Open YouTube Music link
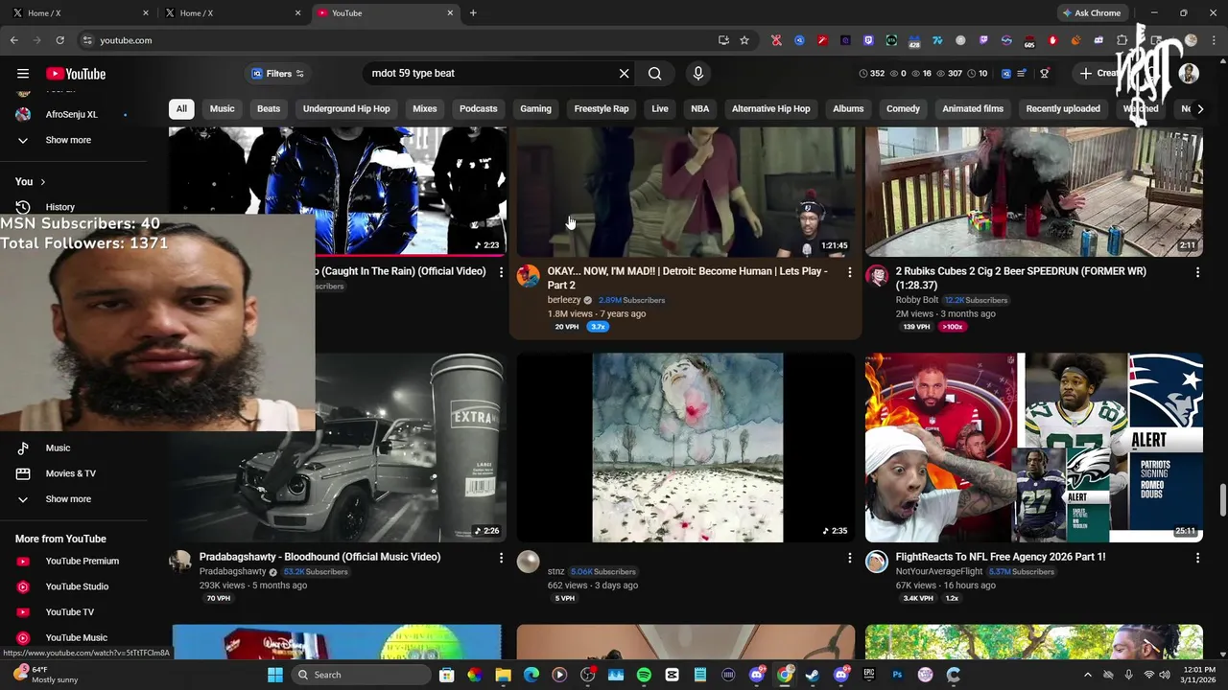Image resolution: width=1228 pixels, height=690 pixels. 76,637
